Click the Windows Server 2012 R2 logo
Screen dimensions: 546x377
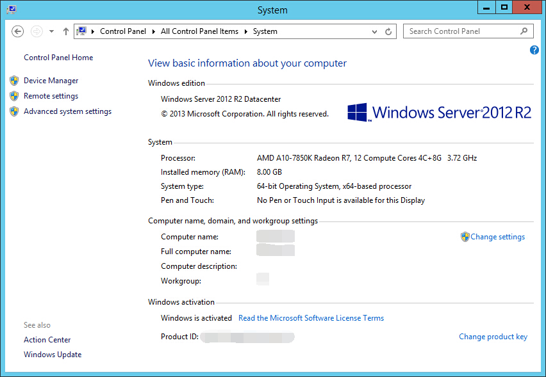(440, 113)
